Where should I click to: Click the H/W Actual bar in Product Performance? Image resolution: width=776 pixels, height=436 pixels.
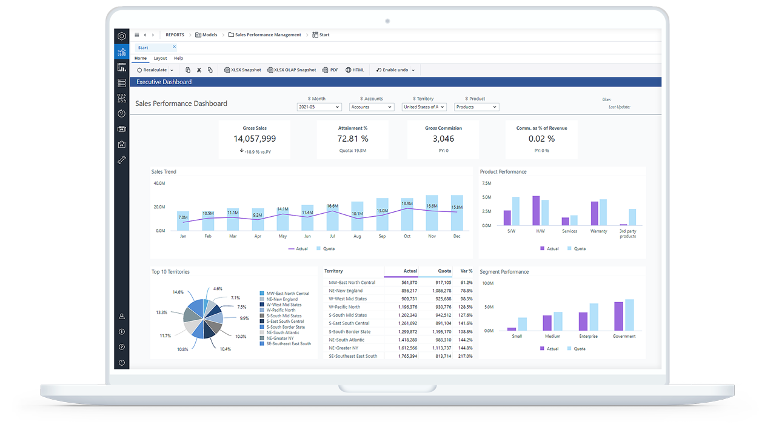click(x=536, y=211)
